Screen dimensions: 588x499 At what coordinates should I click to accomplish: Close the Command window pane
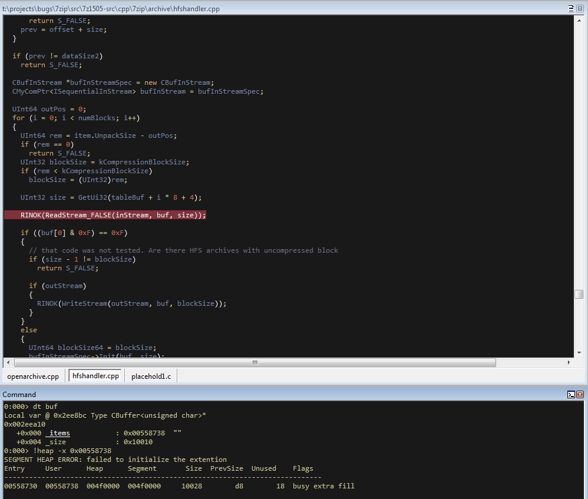[x=580, y=395]
